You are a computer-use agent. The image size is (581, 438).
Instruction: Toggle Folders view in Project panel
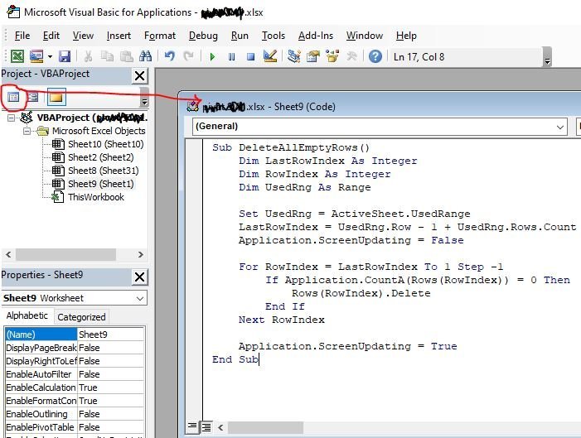(x=56, y=98)
